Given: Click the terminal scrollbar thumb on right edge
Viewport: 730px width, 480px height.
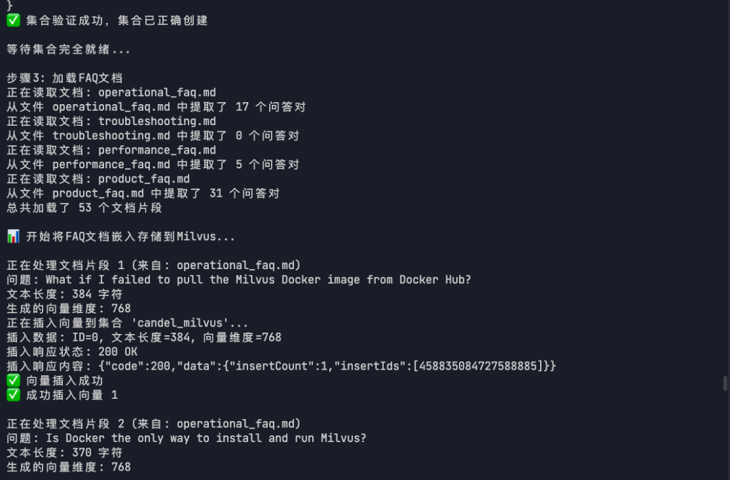Looking at the screenshot, I should [x=725, y=383].
